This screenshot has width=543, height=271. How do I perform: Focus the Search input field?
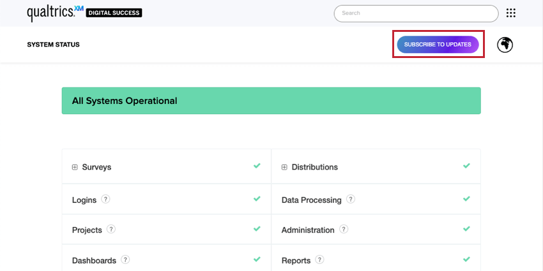(x=416, y=13)
